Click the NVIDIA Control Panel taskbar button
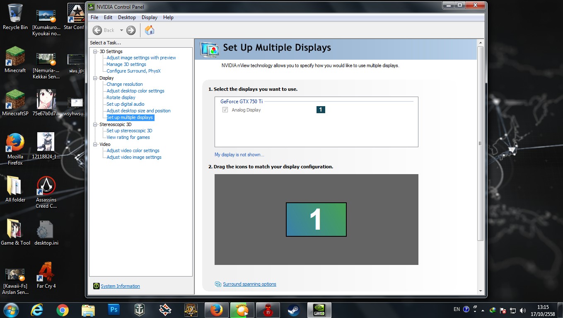Viewport: 563px width, 318px height. (319, 310)
